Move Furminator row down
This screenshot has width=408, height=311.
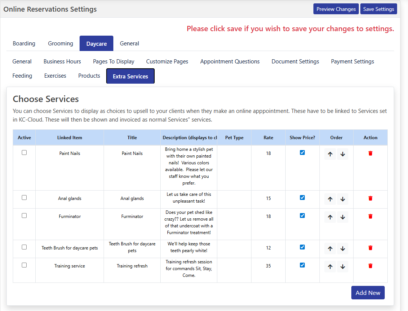(x=343, y=217)
